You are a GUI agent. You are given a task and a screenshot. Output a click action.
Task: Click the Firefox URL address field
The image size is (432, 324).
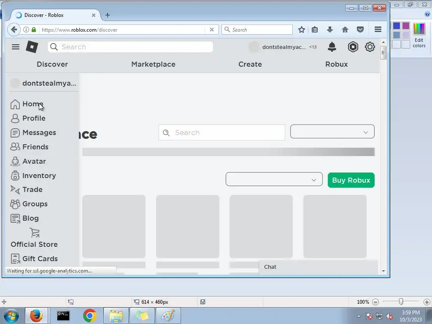(123, 30)
